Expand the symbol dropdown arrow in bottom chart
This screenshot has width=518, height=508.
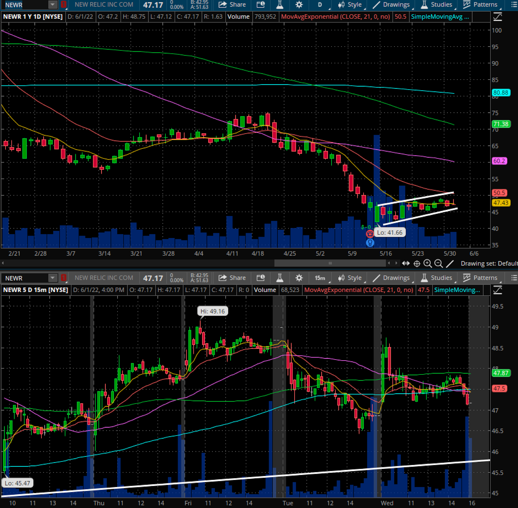pyautogui.click(x=52, y=278)
